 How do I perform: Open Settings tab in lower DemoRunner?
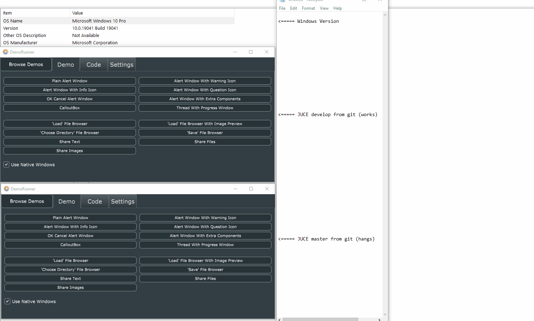tap(123, 201)
